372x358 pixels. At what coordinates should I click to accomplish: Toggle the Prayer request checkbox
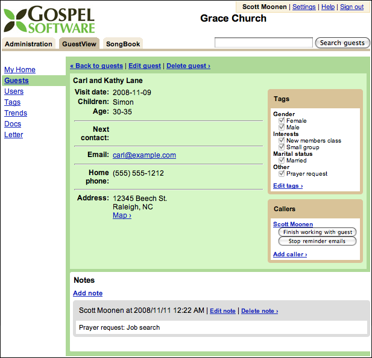(282, 173)
